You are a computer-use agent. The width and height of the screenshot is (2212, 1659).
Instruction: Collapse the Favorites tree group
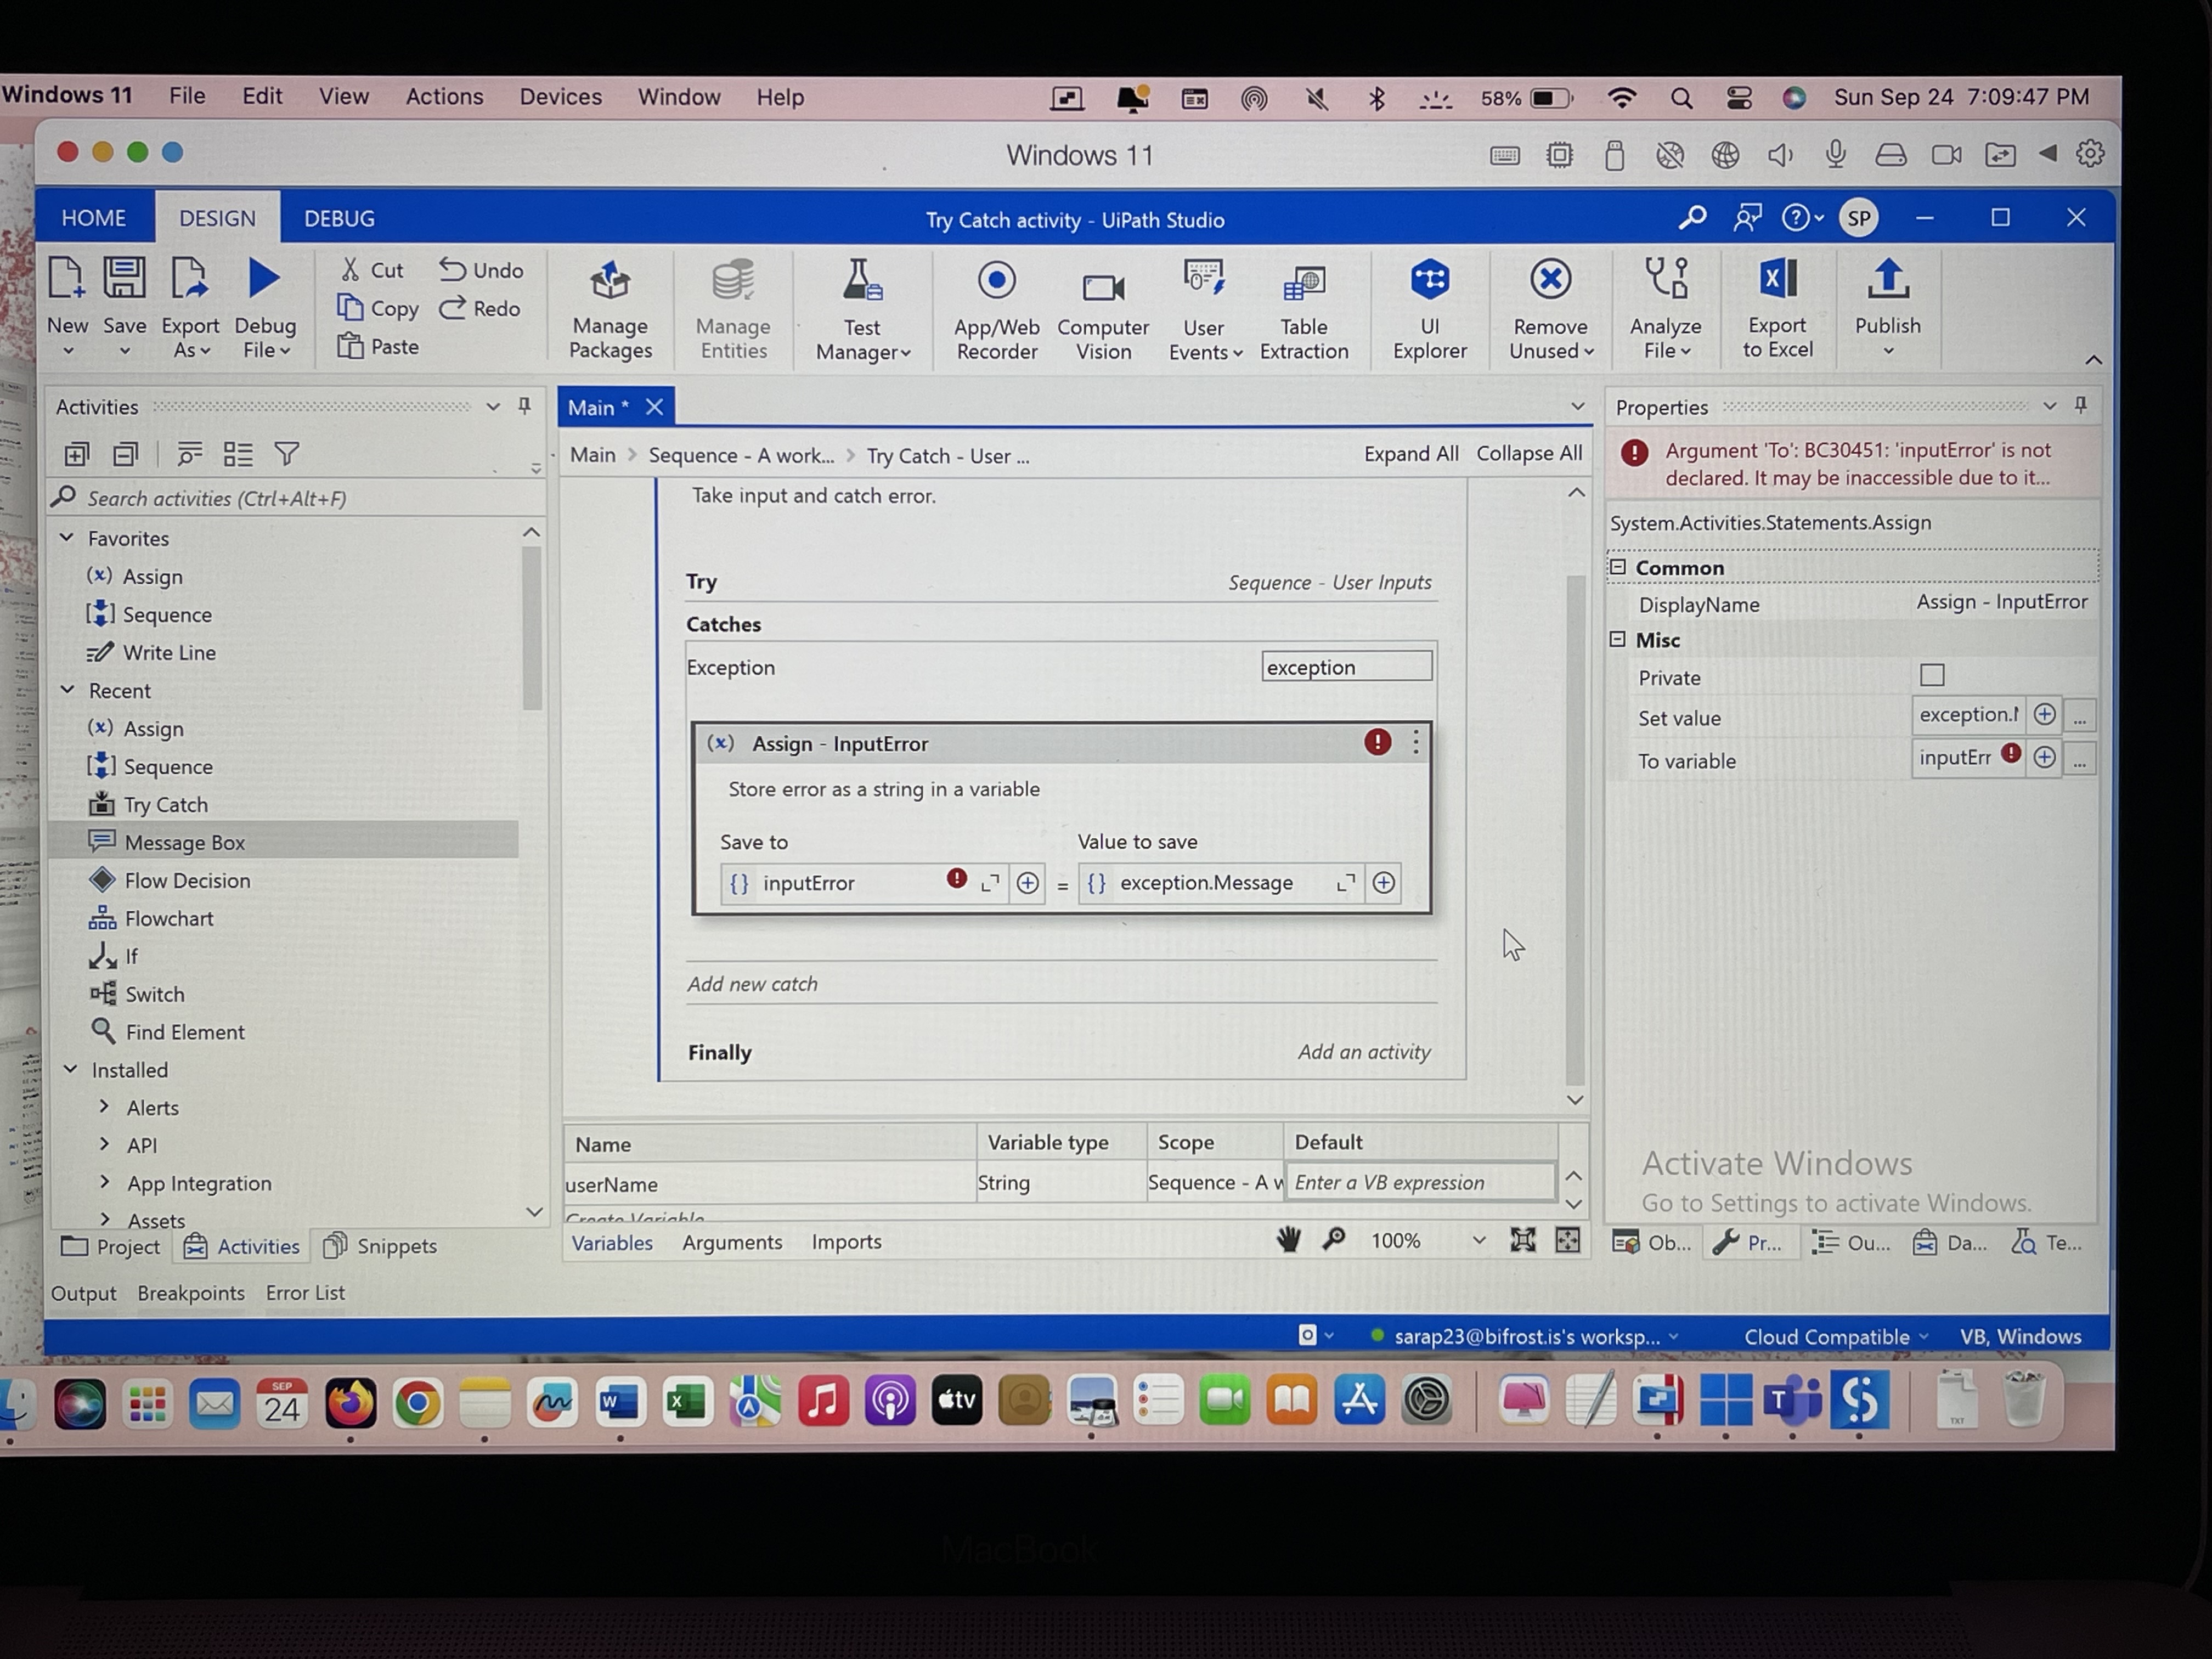coord(67,537)
